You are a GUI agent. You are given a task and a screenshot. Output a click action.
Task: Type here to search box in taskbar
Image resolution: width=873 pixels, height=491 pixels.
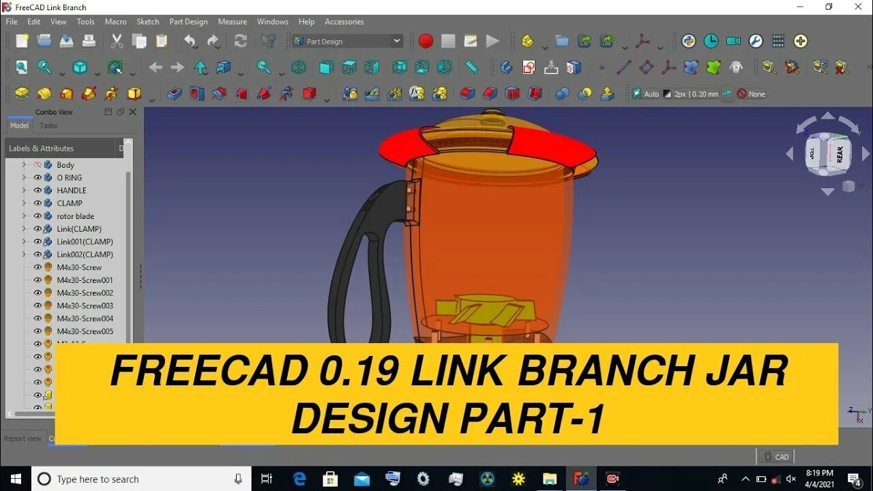[141, 479]
